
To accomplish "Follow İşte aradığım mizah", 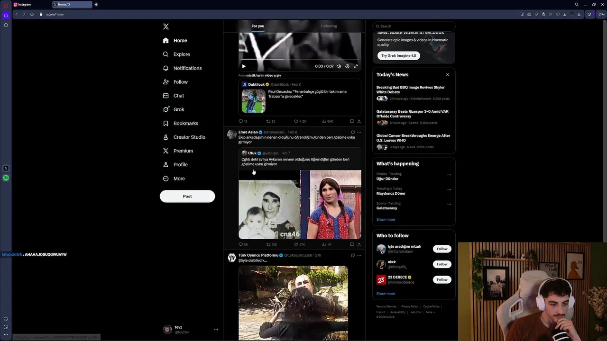I will pyautogui.click(x=442, y=249).
